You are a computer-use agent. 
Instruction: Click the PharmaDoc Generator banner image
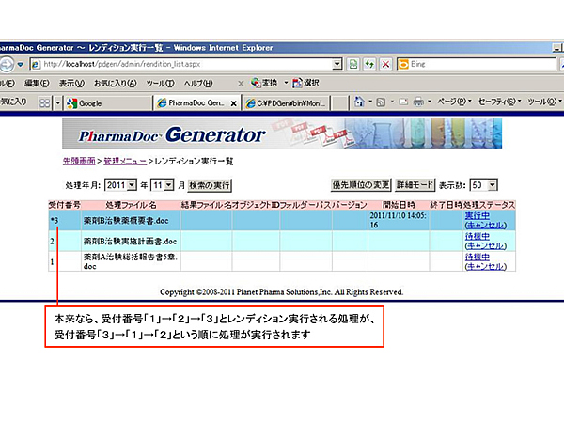(x=282, y=133)
